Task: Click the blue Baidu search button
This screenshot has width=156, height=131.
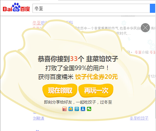Action: point(153,8)
